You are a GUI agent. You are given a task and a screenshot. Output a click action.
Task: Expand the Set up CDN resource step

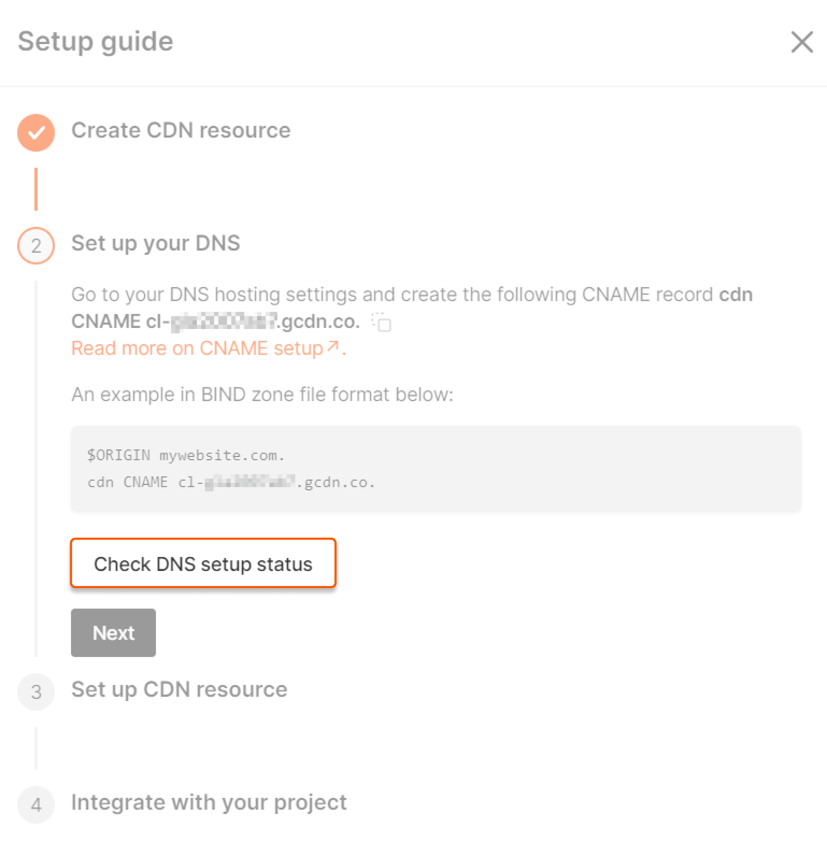pyautogui.click(x=179, y=690)
